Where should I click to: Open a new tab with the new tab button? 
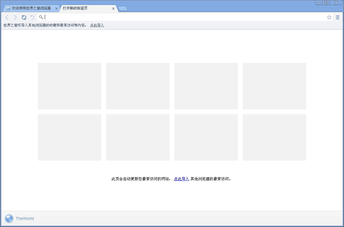pos(123,9)
